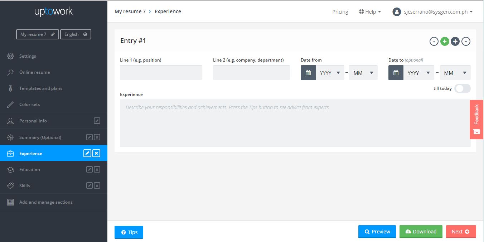Click the Summary section edit pencil icon
Image resolution: width=484 pixels, height=242 pixels.
tap(89, 137)
